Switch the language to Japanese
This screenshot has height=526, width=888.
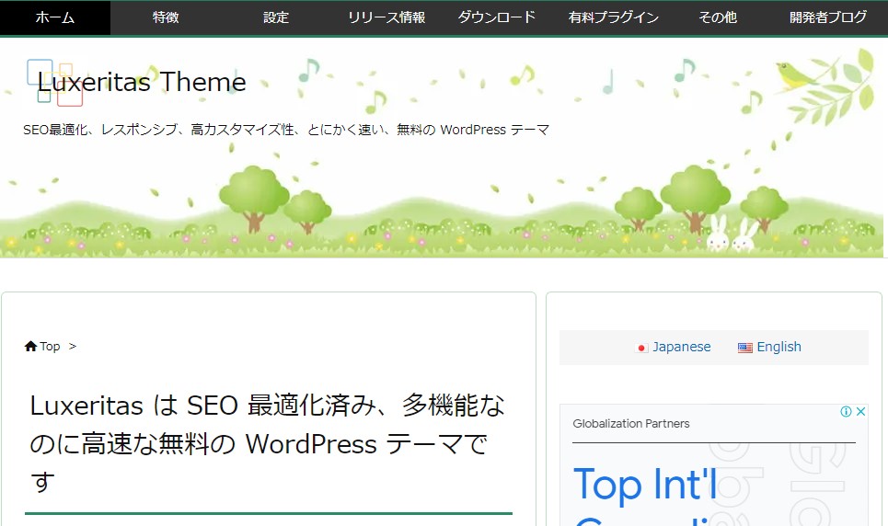681,347
